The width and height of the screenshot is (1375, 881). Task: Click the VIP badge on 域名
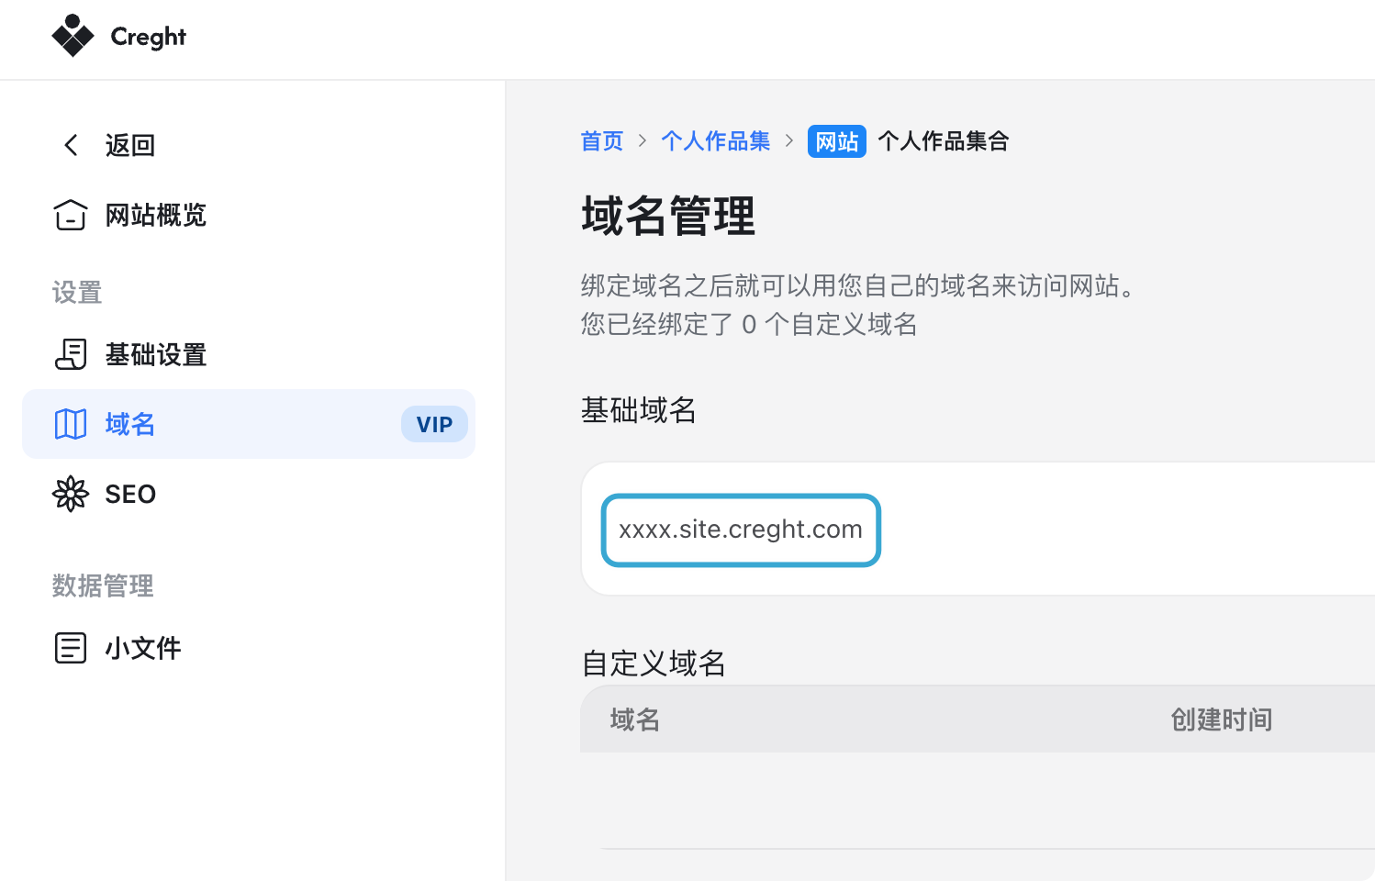tap(434, 424)
